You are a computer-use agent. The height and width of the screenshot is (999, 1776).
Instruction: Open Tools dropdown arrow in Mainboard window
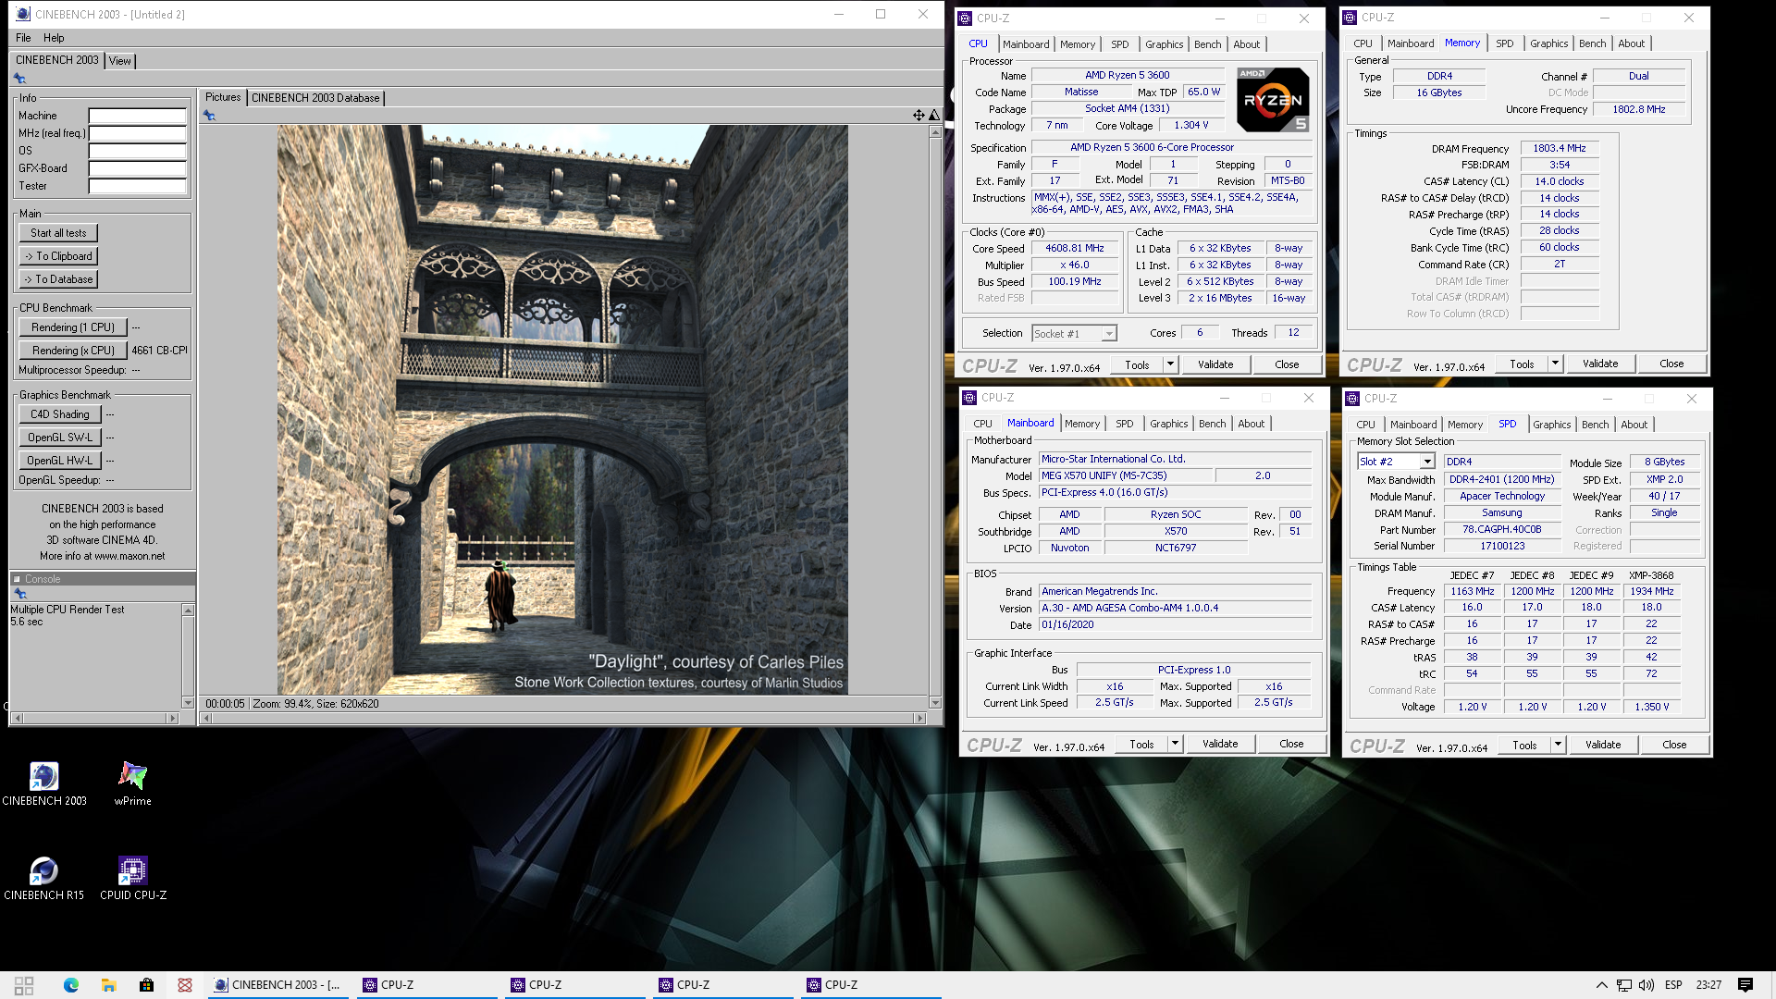pos(1175,744)
